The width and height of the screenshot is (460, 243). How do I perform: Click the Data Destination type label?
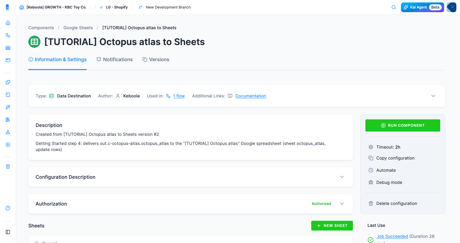[x=74, y=96]
